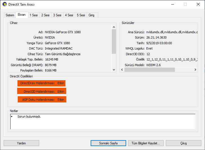This screenshot has width=205, height=150.
Task: Click the Yonga Türü value 'GeForce GTX 1080'
Action: 57,43
